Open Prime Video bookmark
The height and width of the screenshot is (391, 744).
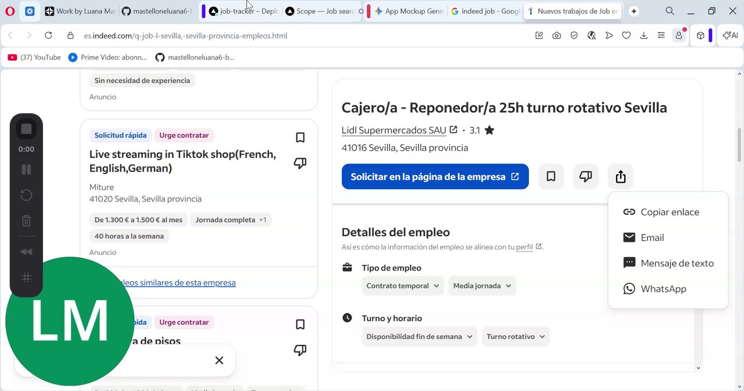[x=108, y=57]
